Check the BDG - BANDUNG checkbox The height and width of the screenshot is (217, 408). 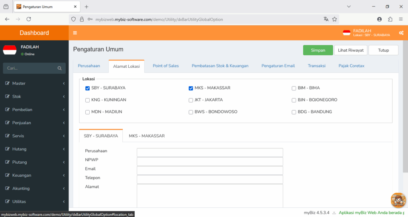tap(294, 112)
